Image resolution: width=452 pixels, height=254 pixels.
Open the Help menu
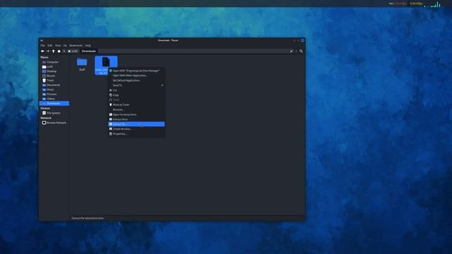(88, 45)
